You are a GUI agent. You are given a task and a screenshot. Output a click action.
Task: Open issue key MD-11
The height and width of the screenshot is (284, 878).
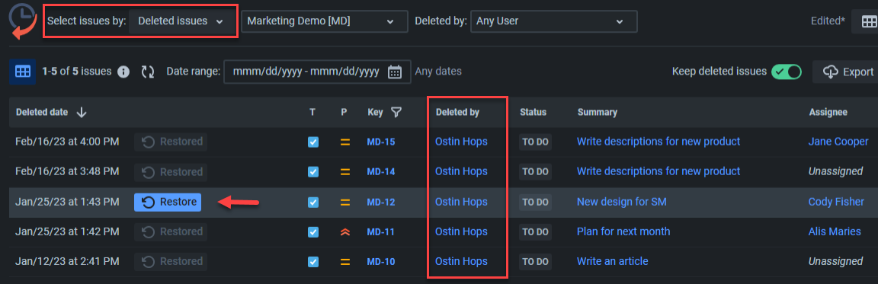tap(381, 232)
